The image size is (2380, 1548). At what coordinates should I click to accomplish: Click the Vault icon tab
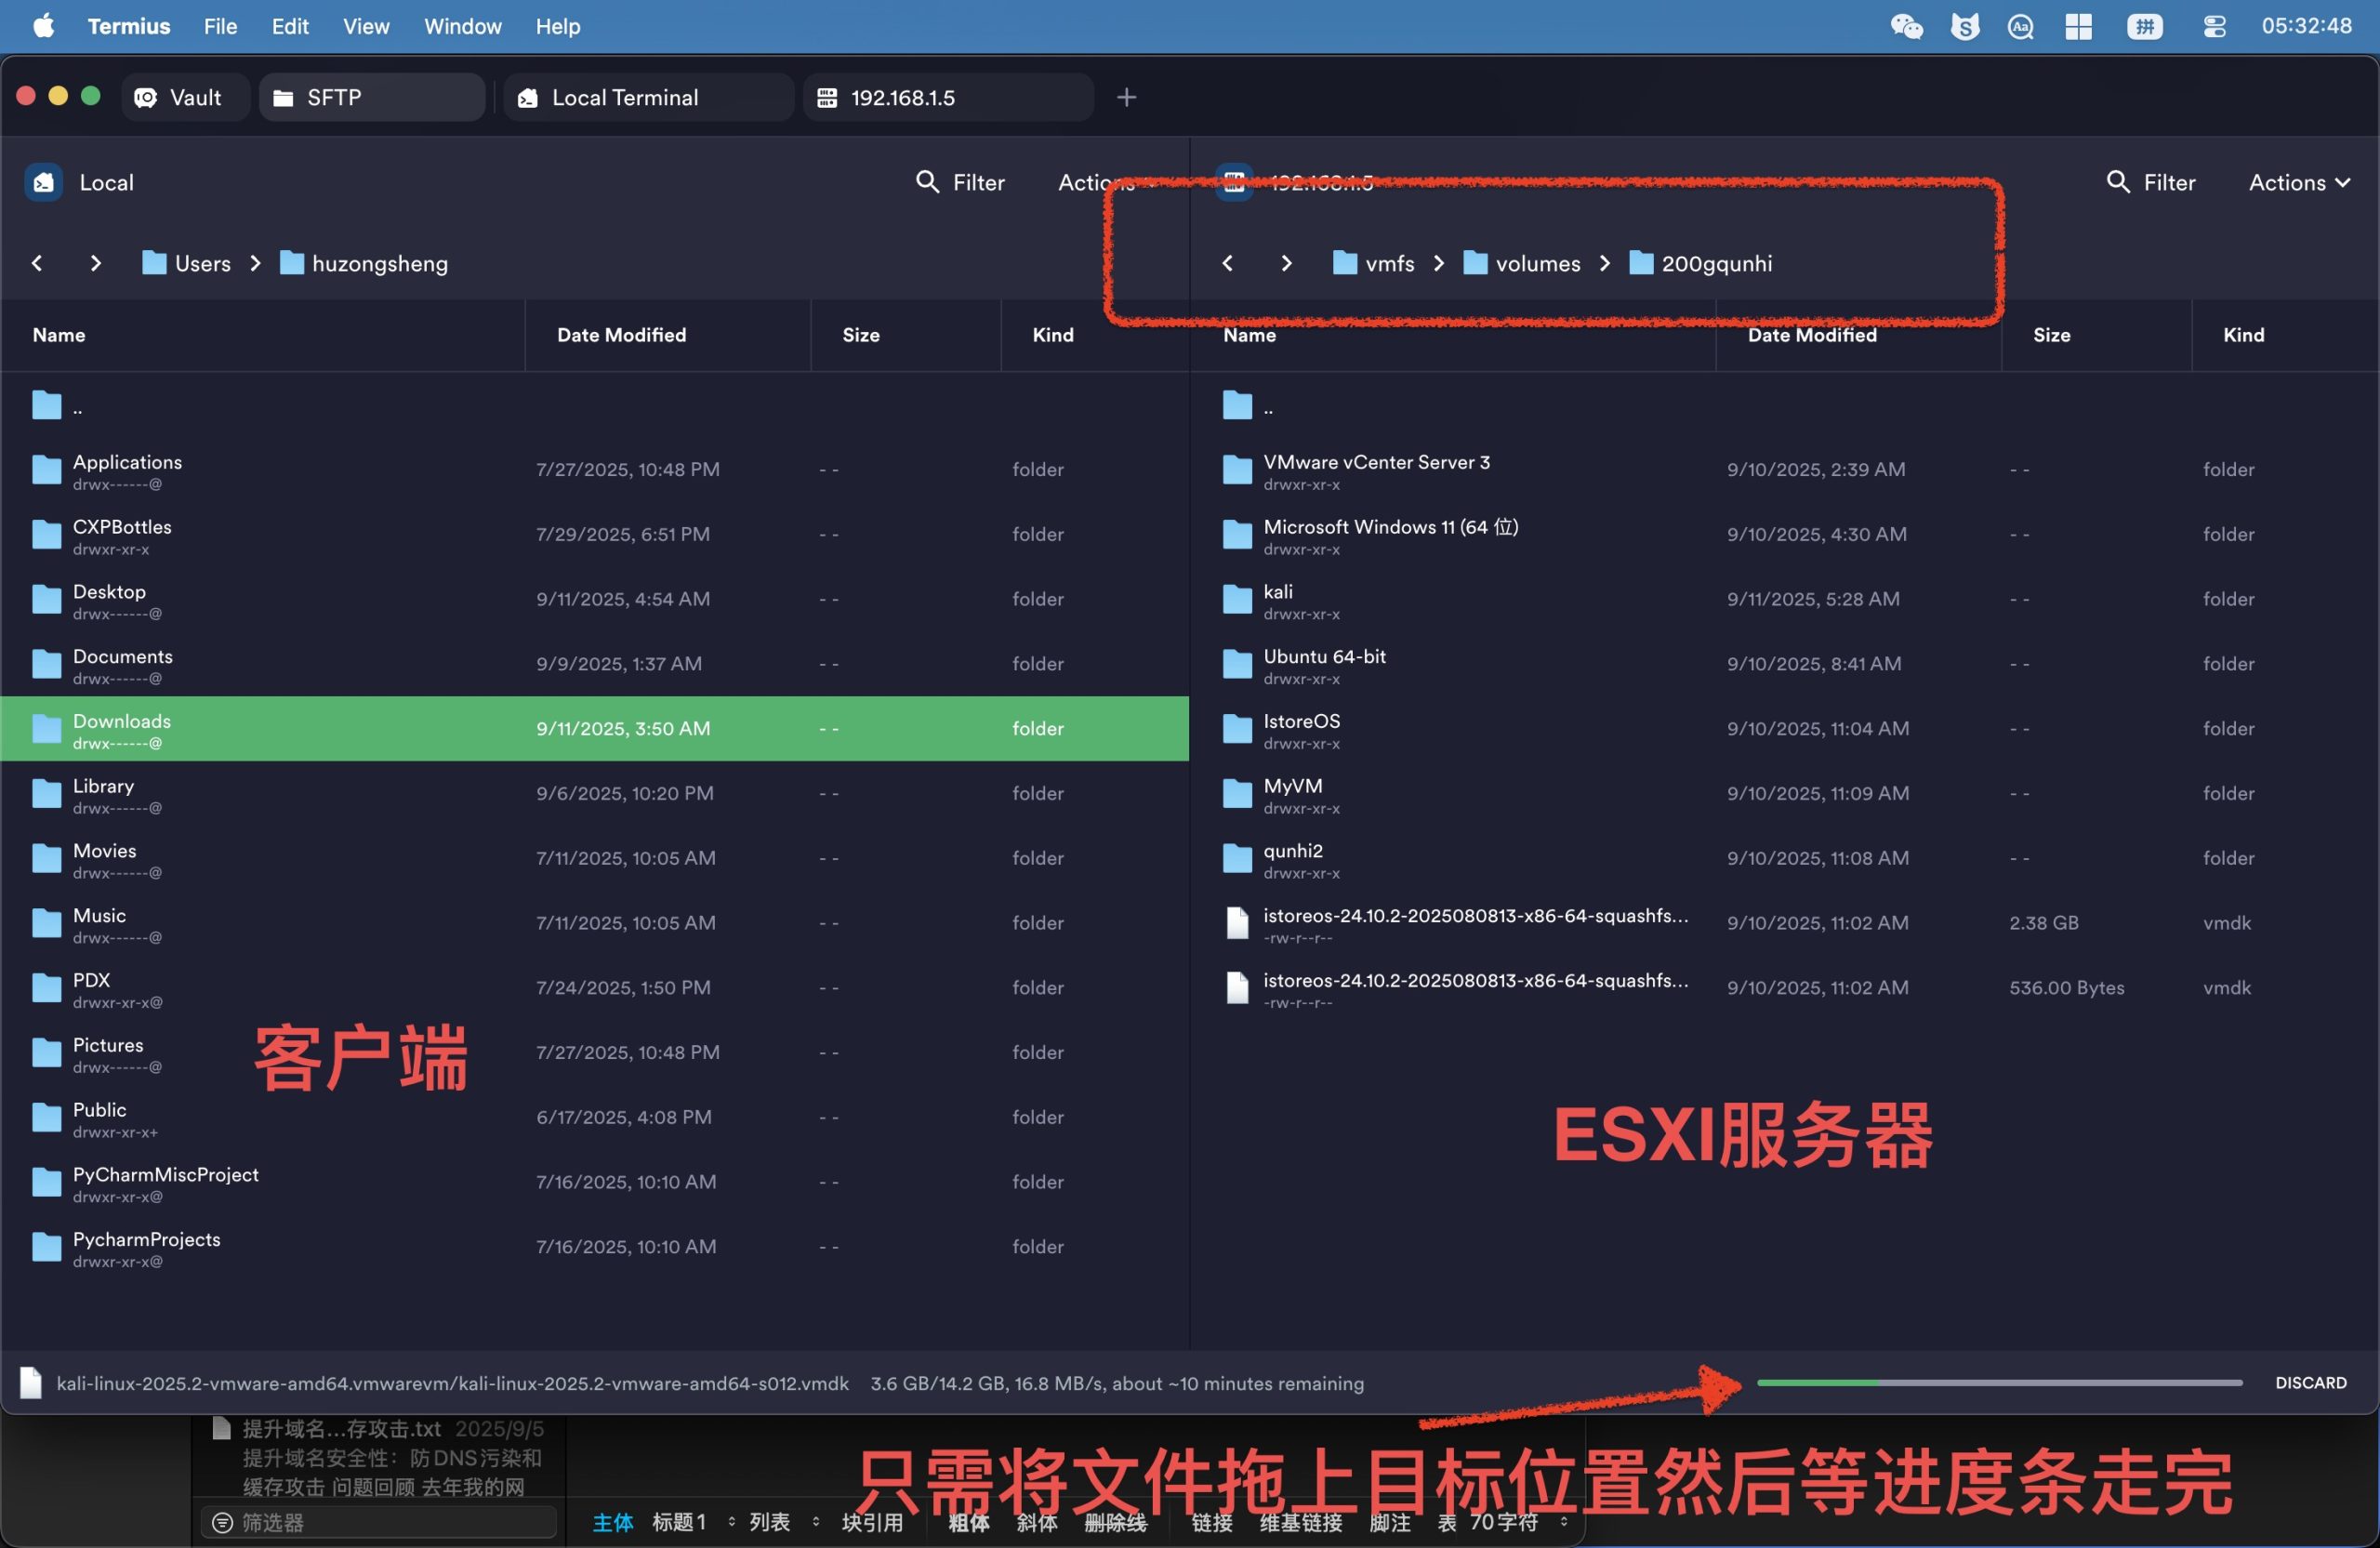point(146,97)
